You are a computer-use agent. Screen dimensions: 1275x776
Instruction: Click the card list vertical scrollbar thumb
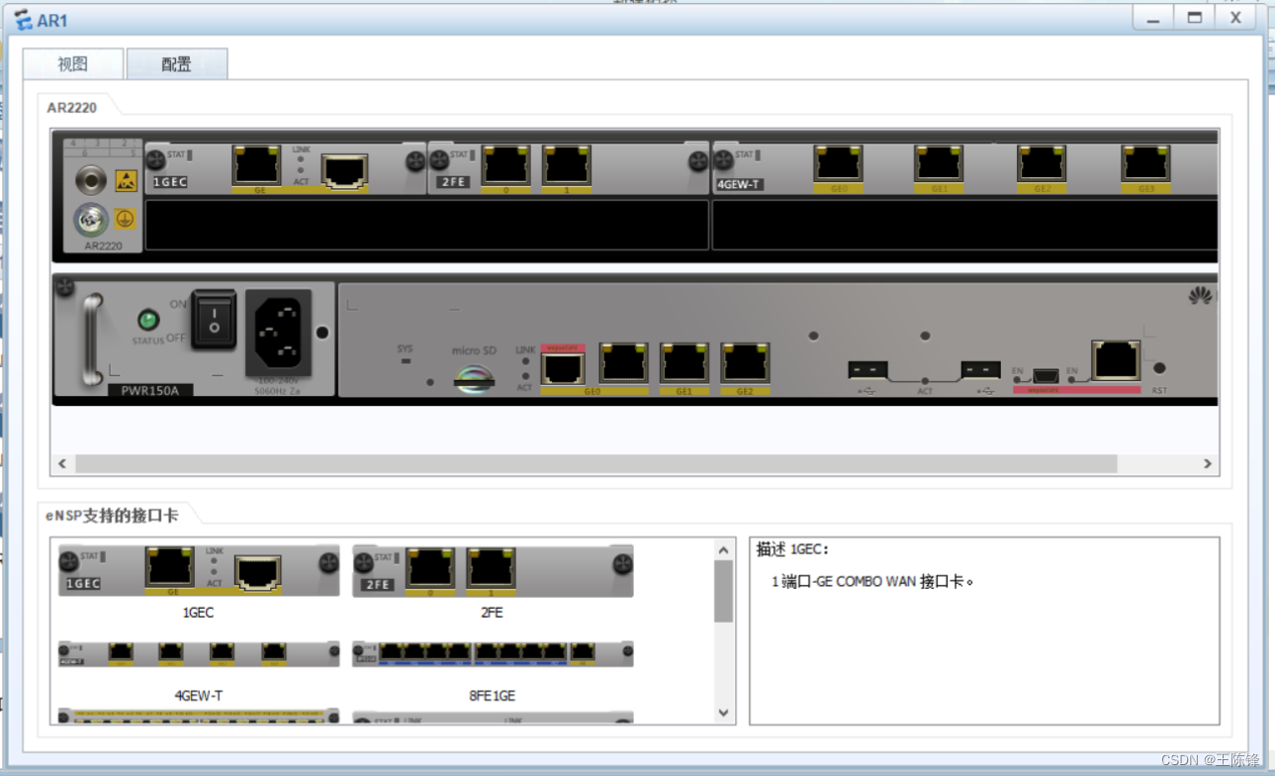click(723, 591)
